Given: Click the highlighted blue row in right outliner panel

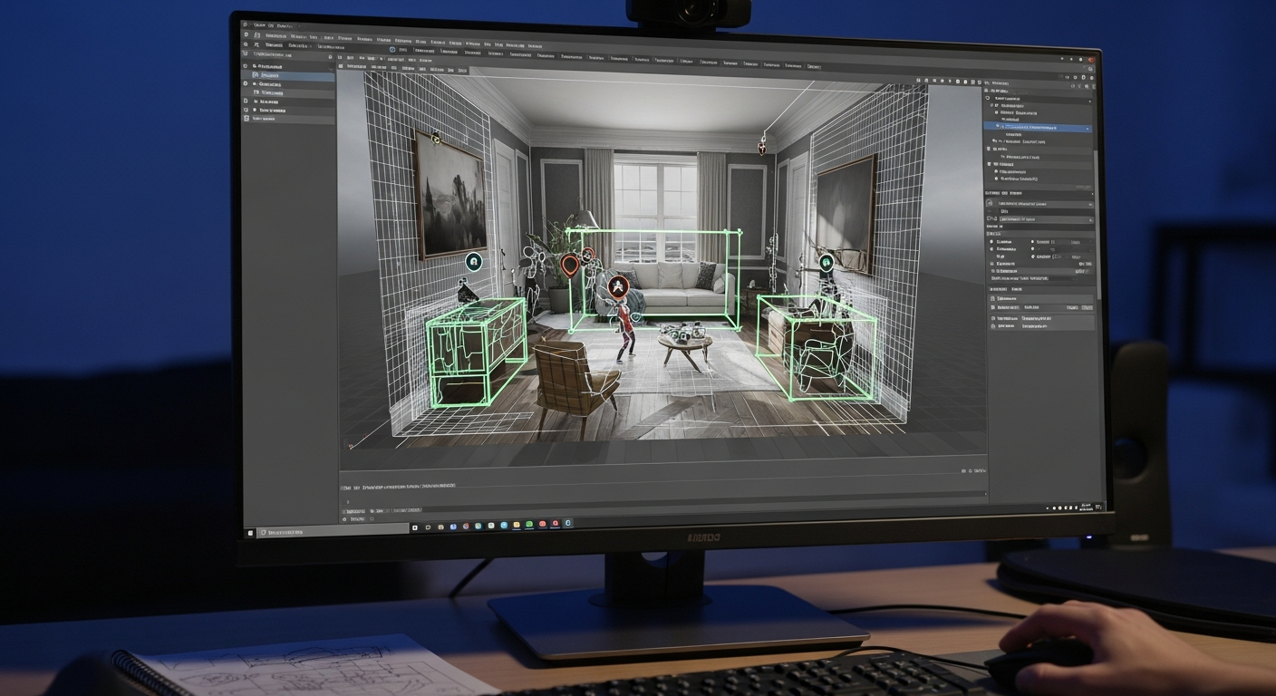Looking at the screenshot, I should (1039, 129).
